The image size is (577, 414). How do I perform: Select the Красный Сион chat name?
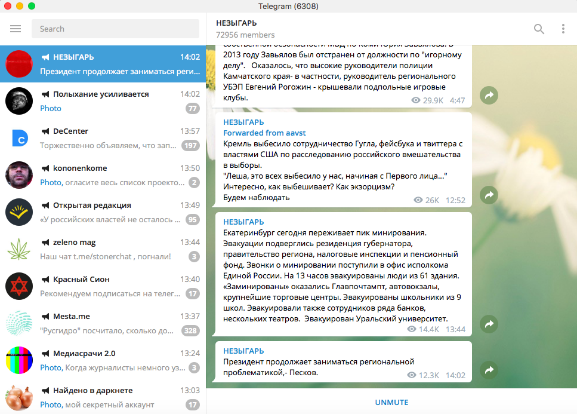click(81, 279)
